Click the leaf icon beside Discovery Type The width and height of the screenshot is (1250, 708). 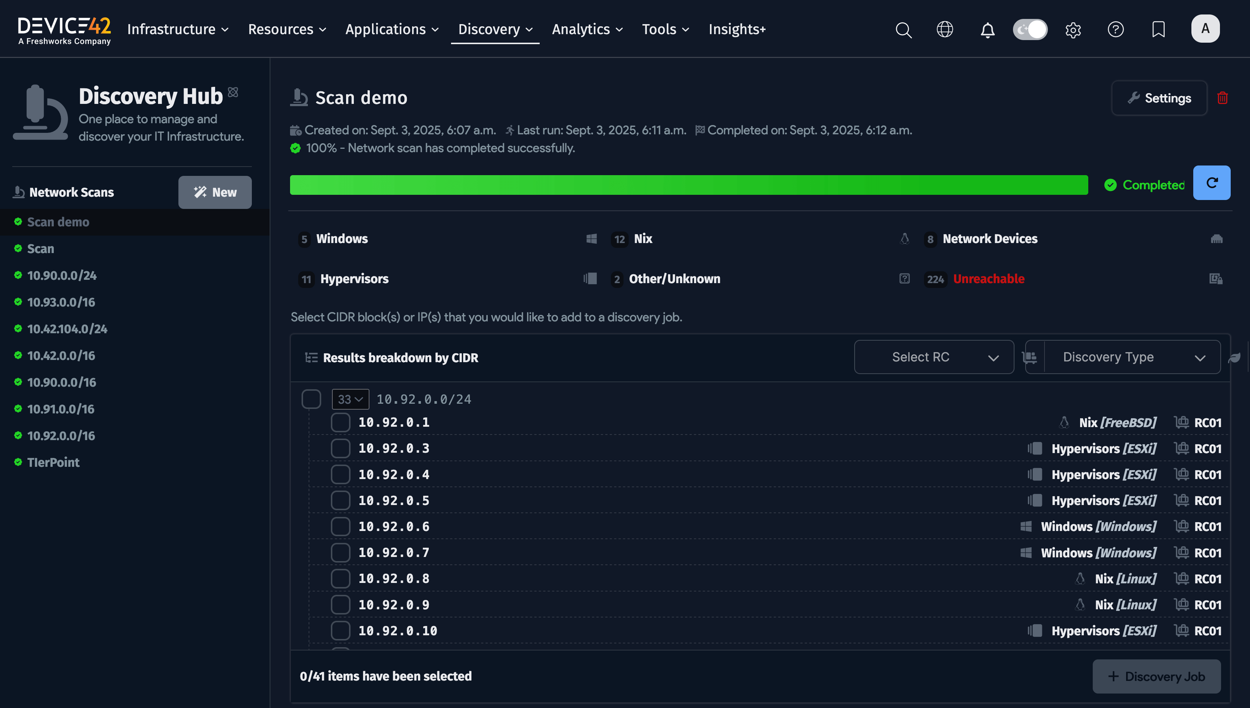click(1234, 358)
